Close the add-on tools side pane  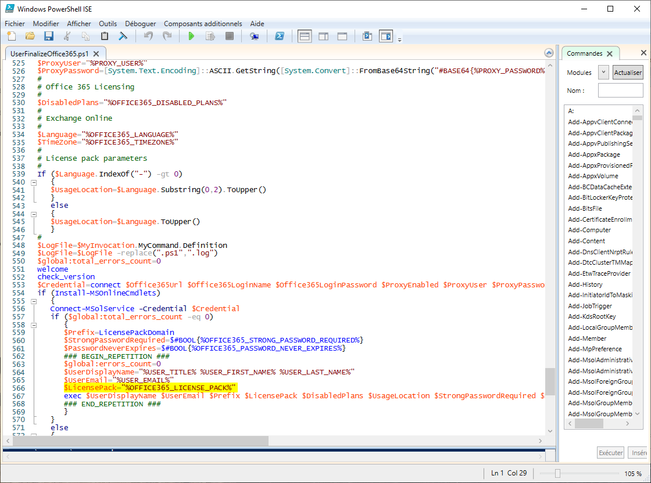[643, 53]
